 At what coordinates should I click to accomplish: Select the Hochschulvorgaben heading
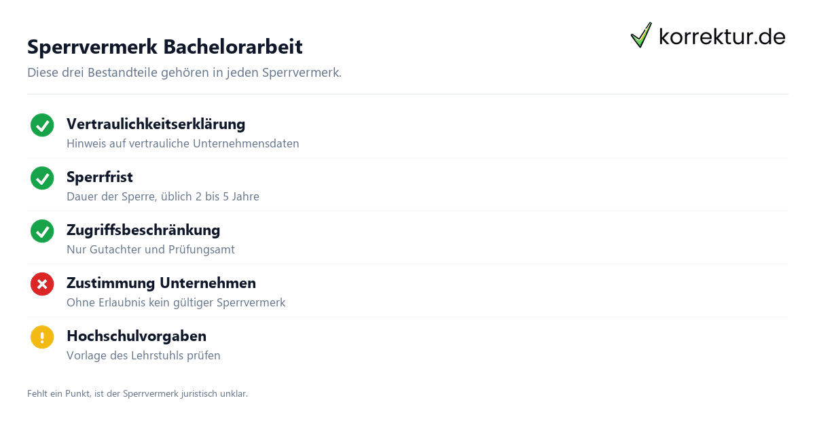click(137, 336)
